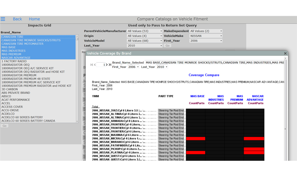Click the Total row label
The height and width of the screenshot is (177, 297).
pos(95,107)
